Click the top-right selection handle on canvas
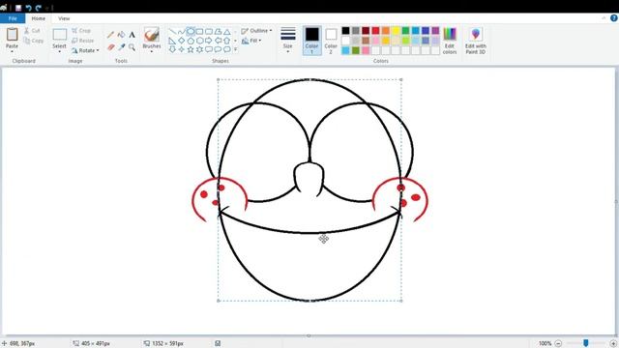Viewport: 619px width, 348px height. (x=401, y=79)
